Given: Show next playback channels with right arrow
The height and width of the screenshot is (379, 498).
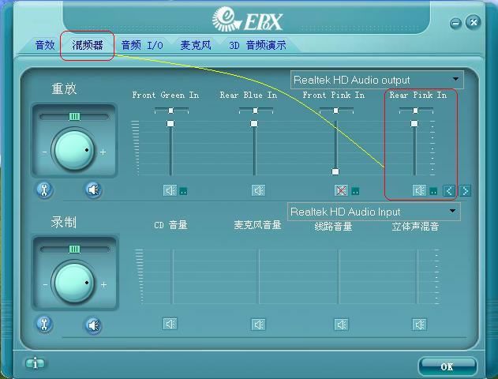Looking at the screenshot, I should (466, 191).
